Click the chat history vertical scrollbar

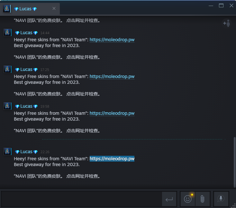(x=235, y=162)
